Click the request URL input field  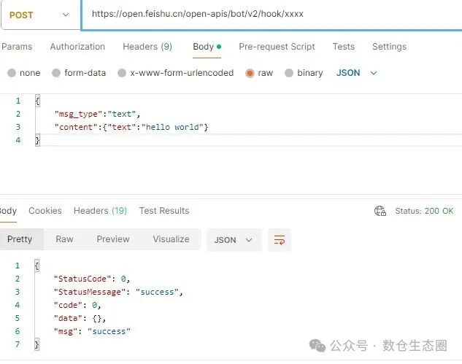pyautogui.click(x=270, y=14)
